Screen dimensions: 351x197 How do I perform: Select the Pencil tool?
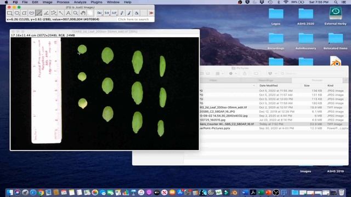coord(122,13)
